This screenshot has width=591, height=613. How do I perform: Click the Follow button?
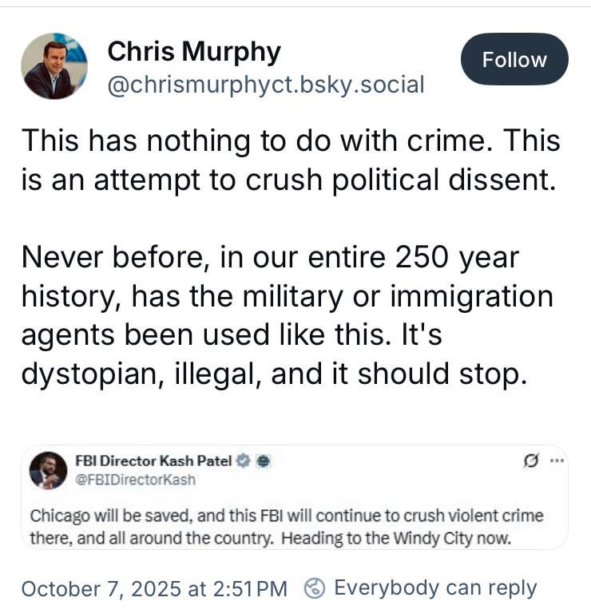(x=514, y=60)
